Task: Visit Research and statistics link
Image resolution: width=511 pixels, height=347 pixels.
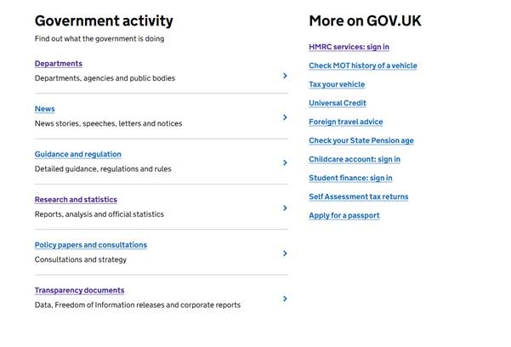Action: click(76, 200)
